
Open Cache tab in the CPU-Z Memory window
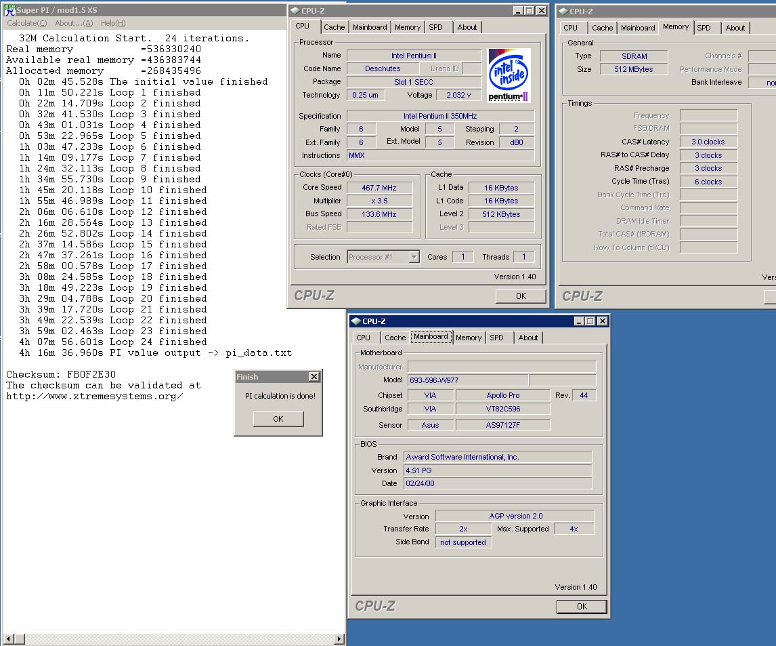tap(602, 28)
